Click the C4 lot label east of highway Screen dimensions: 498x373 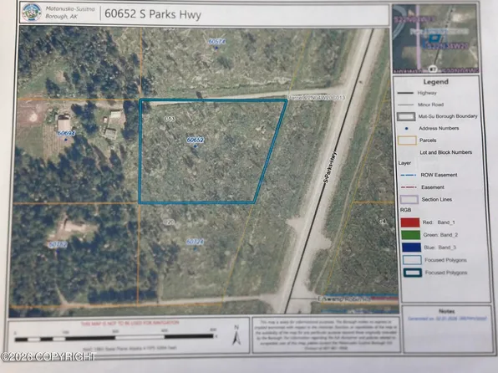[382, 222]
